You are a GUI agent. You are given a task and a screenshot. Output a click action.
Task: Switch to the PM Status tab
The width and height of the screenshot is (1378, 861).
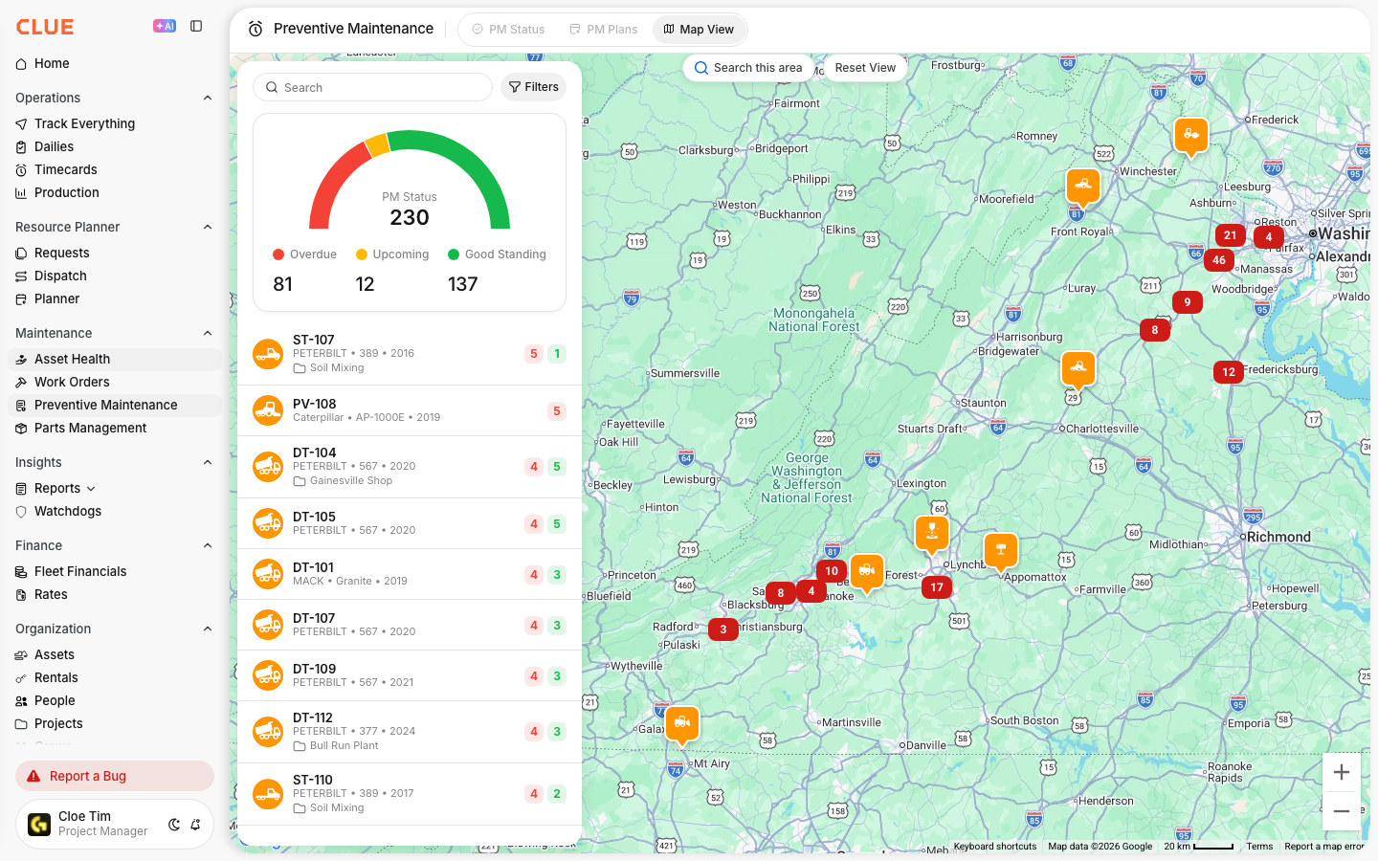point(508,30)
